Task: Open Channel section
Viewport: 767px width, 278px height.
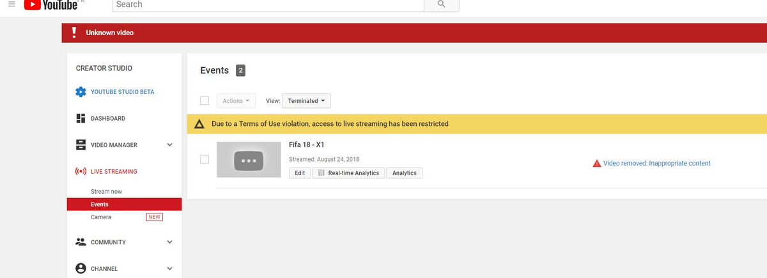Action: pos(104,269)
